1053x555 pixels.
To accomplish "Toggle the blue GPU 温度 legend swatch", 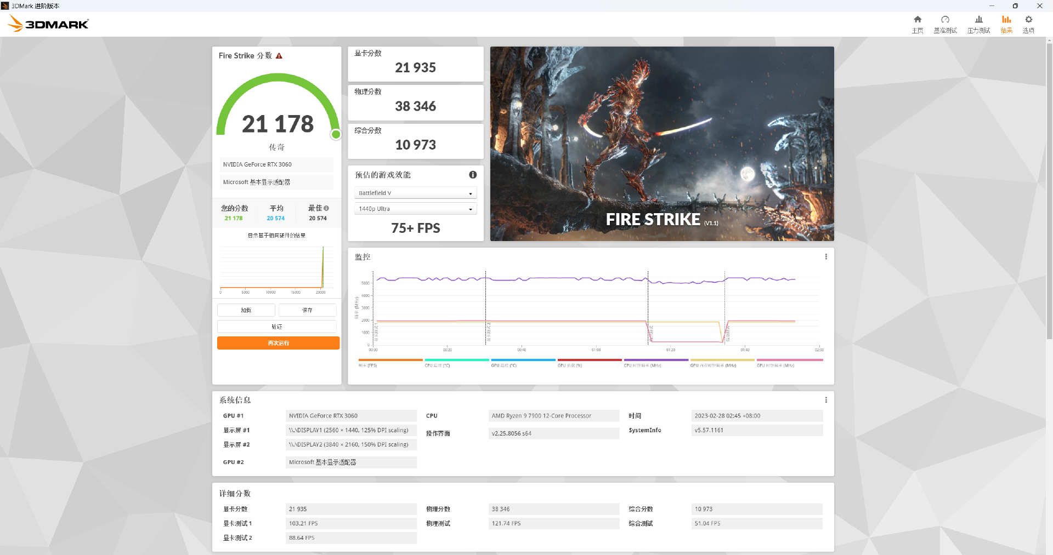I will coord(523,360).
